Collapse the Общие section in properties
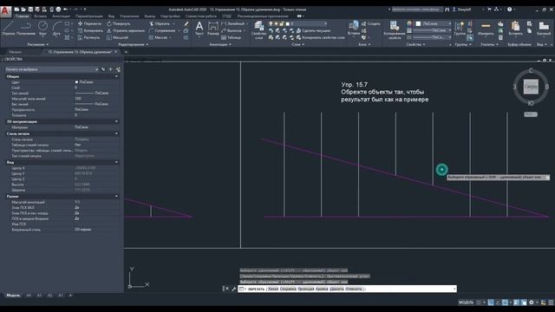This screenshot has width=555, height=312. click(x=116, y=76)
